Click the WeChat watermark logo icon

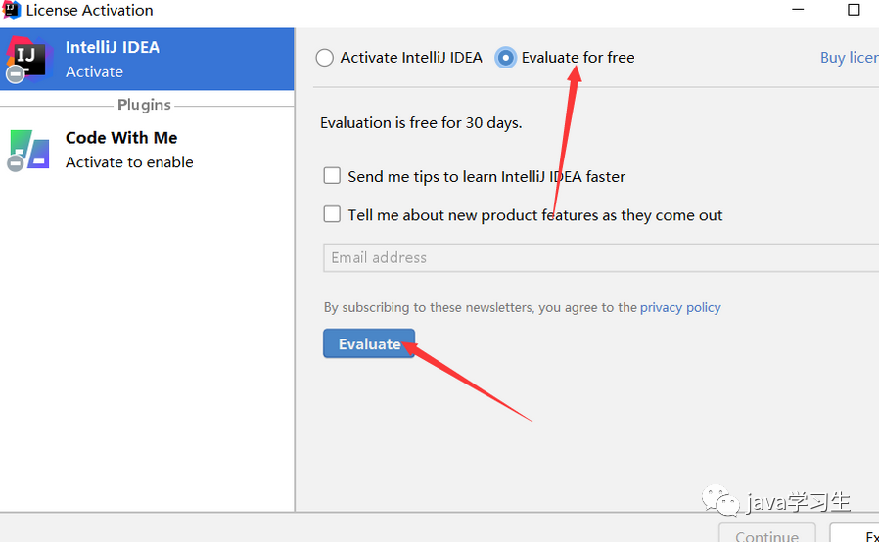point(727,503)
